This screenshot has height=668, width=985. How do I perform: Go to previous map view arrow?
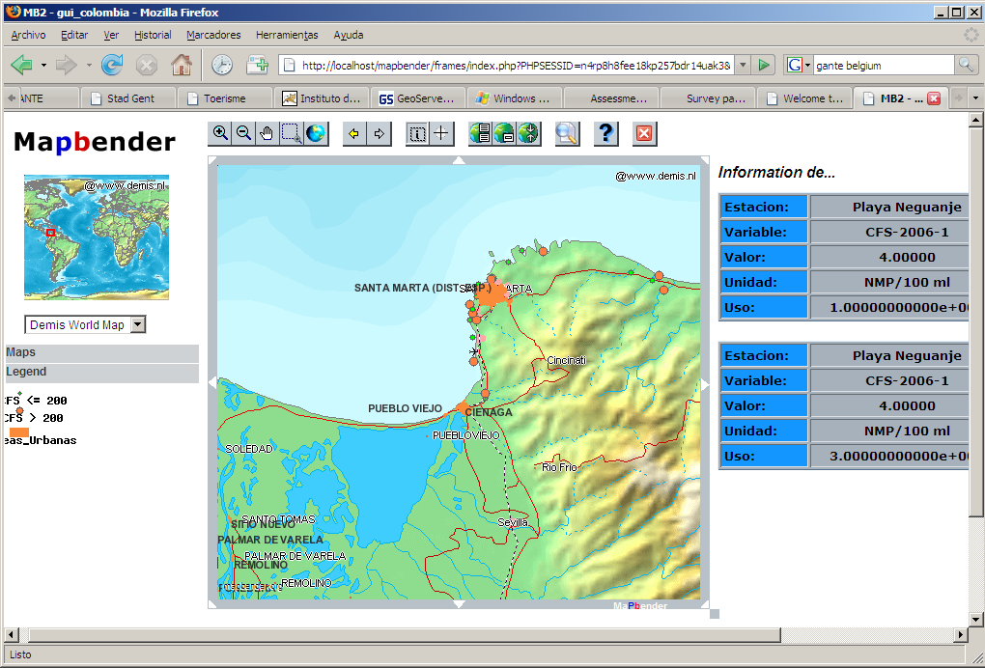coord(354,133)
